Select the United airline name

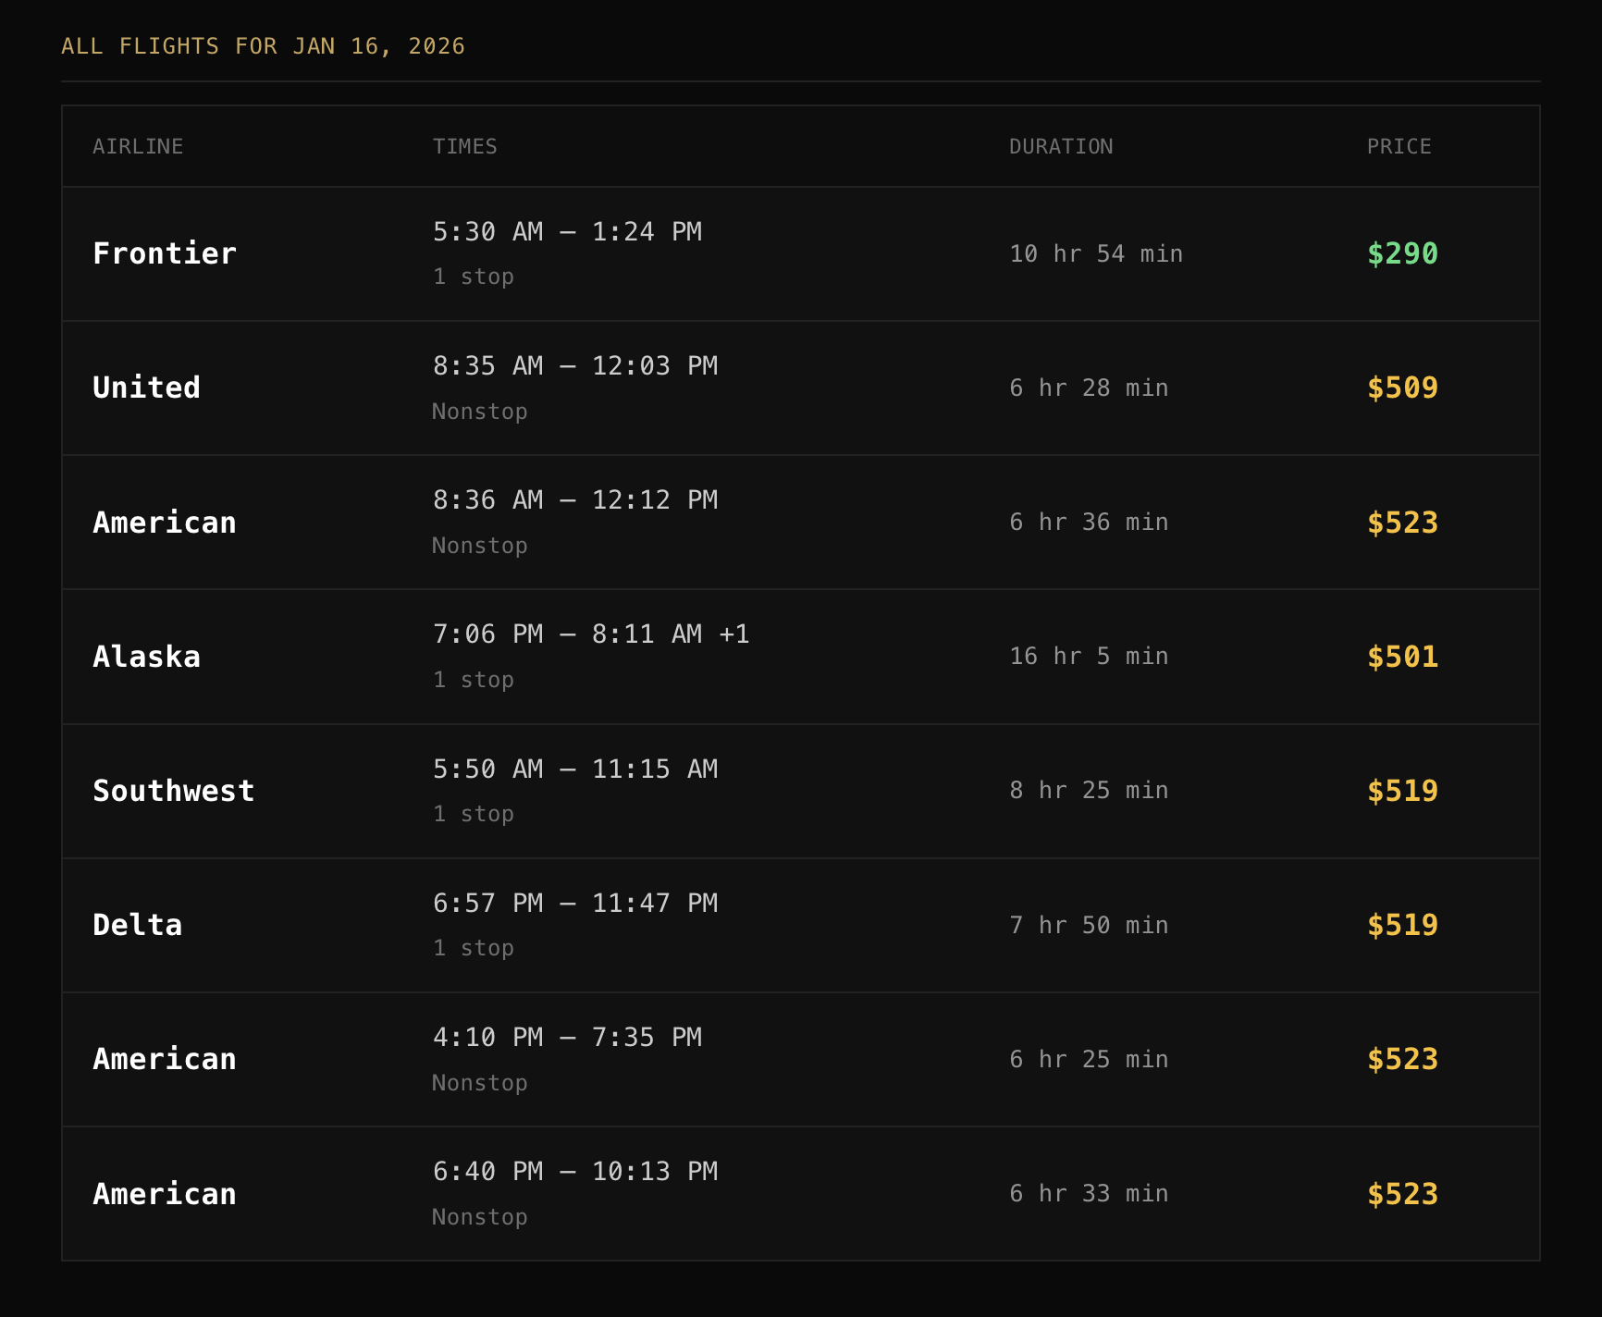(x=146, y=388)
